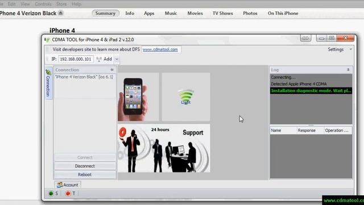Open the Controls menu in iTunes

(x=43, y=4)
